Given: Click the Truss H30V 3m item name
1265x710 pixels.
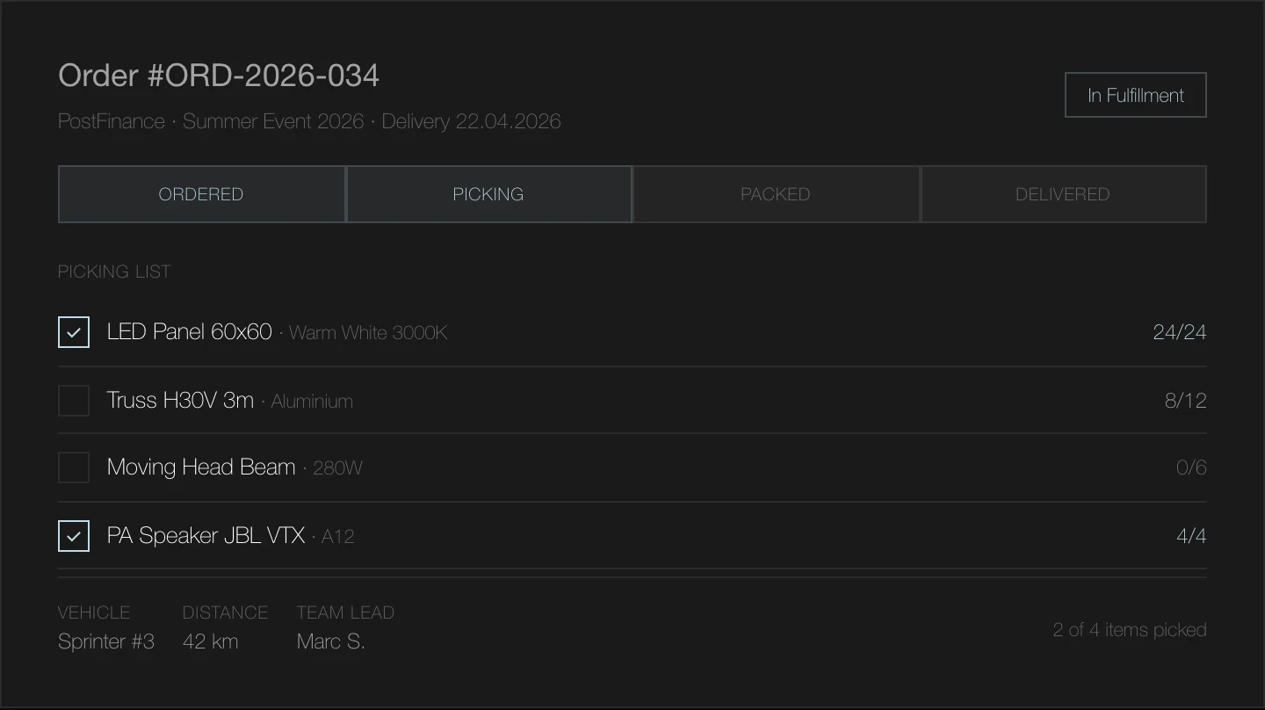Looking at the screenshot, I should tap(180, 401).
